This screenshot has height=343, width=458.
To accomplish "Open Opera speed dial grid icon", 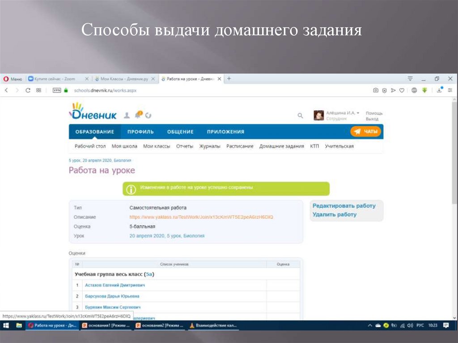I will pos(38,90).
